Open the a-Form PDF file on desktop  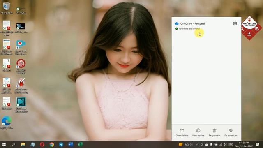(7, 65)
